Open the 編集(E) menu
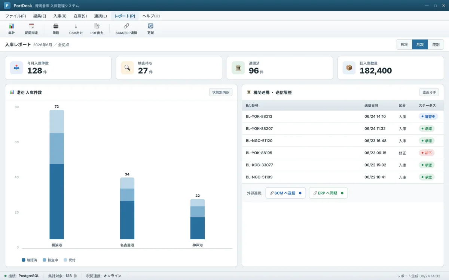Image resolution: width=449 pixels, height=280 pixels. pos(40,16)
